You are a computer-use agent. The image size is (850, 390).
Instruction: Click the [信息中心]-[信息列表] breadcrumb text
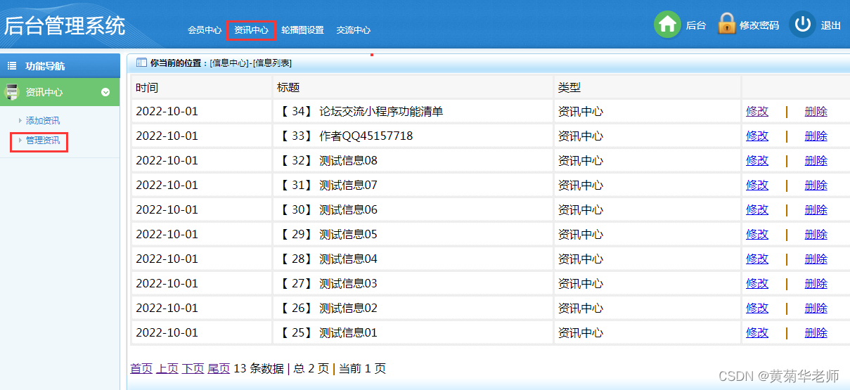pos(251,63)
